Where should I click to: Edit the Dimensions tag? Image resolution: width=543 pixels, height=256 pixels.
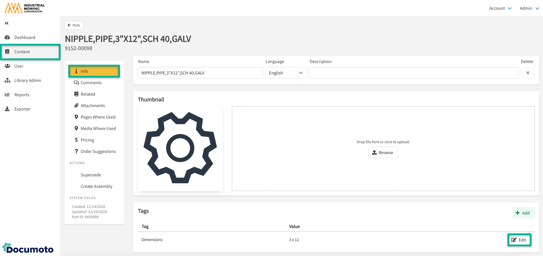coord(519,240)
